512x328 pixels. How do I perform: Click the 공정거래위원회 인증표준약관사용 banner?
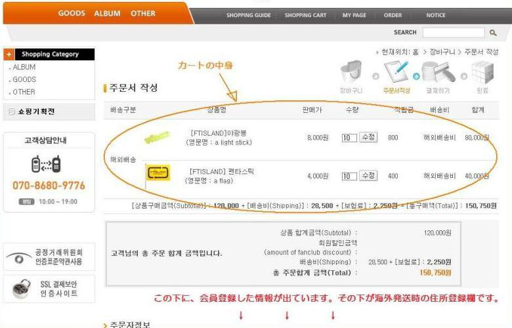pyautogui.click(x=49, y=257)
